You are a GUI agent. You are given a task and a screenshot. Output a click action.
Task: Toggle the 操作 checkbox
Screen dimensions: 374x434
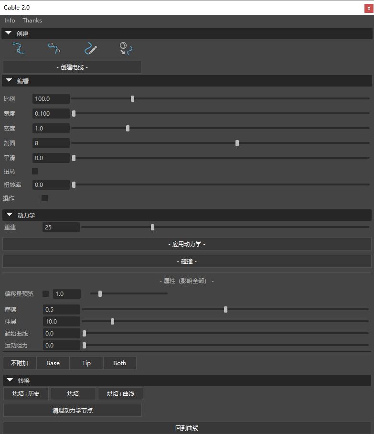[44, 198]
